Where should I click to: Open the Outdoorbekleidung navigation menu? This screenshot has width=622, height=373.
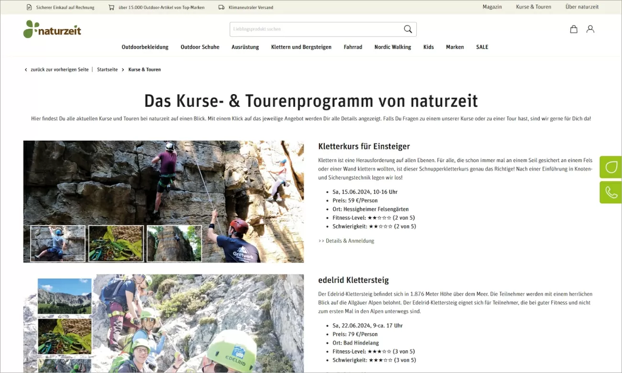(145, 47)
